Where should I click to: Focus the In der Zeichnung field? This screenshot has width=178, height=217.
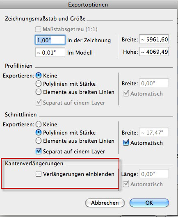[50, 40]
